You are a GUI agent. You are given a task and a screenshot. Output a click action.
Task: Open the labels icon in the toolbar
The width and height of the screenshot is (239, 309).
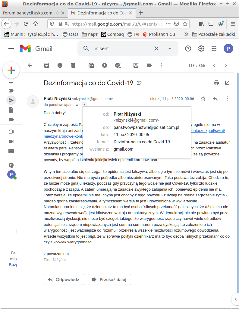(x=149, y=65)
